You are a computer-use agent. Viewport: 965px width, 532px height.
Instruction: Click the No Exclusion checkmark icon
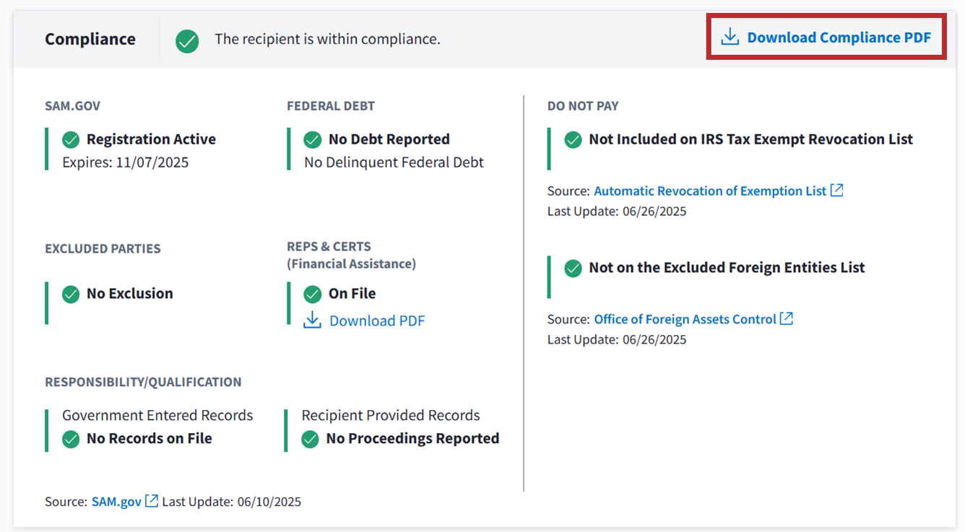point(71,294)
